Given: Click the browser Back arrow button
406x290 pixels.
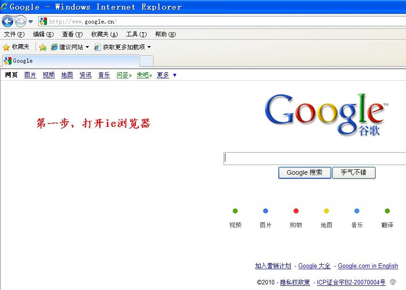Looking at the screenshot, I should coord(7,21).
